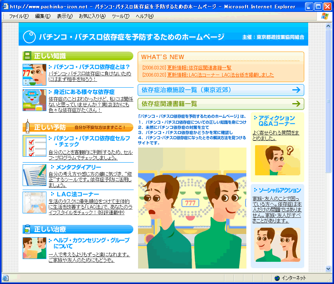Screen dimensions: 334x284
Task: Open the 依存症治療施設一覧 (東京近郊) arrow button
Action: pos(221,90)
